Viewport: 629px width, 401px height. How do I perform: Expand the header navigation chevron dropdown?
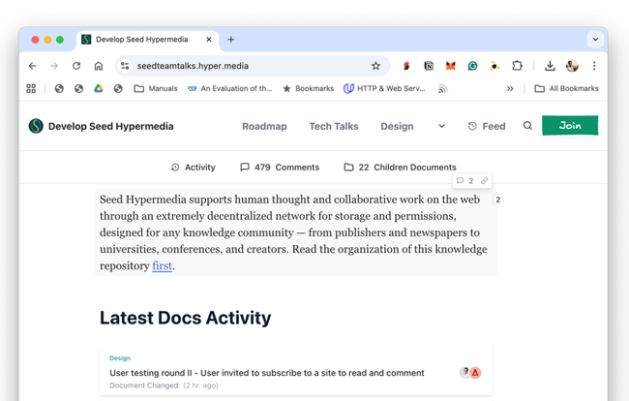tap(441, 126)
